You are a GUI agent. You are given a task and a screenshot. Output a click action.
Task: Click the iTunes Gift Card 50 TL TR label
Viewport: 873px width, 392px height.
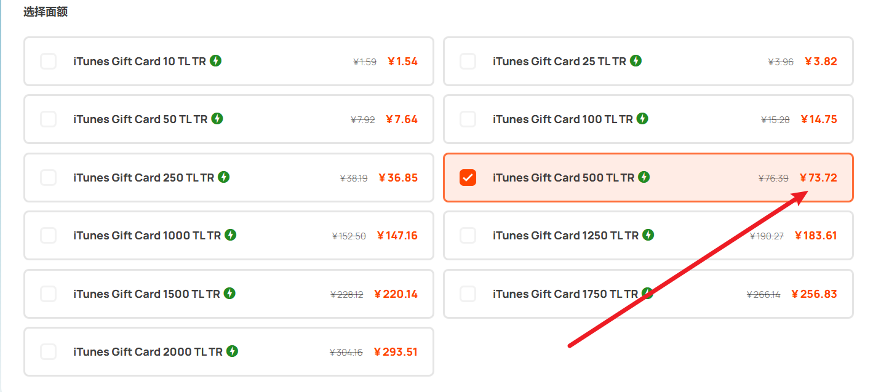tap(140, 119)
